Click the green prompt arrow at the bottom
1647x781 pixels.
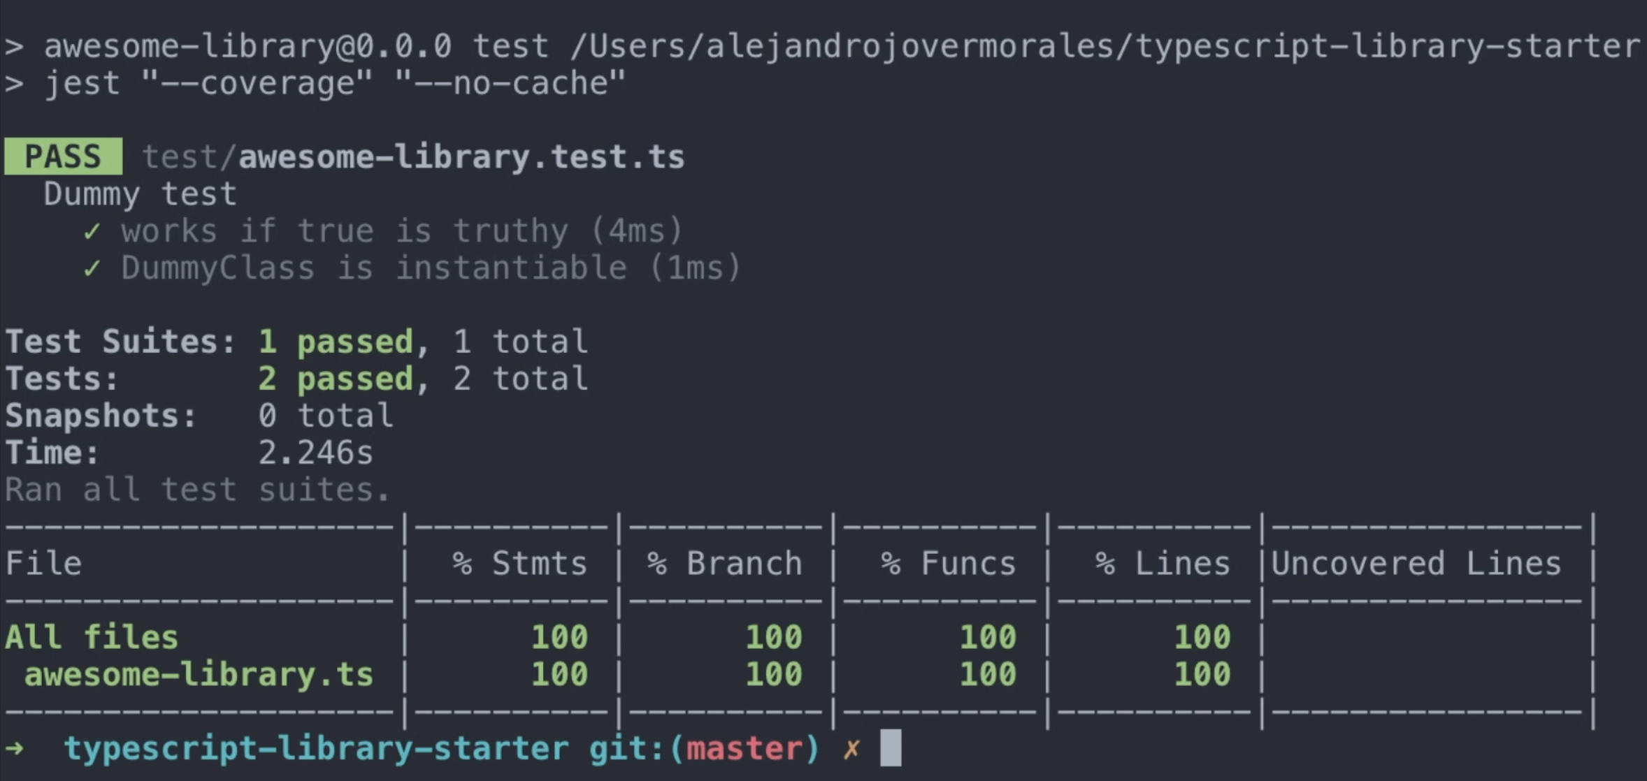tap(15, 748)
